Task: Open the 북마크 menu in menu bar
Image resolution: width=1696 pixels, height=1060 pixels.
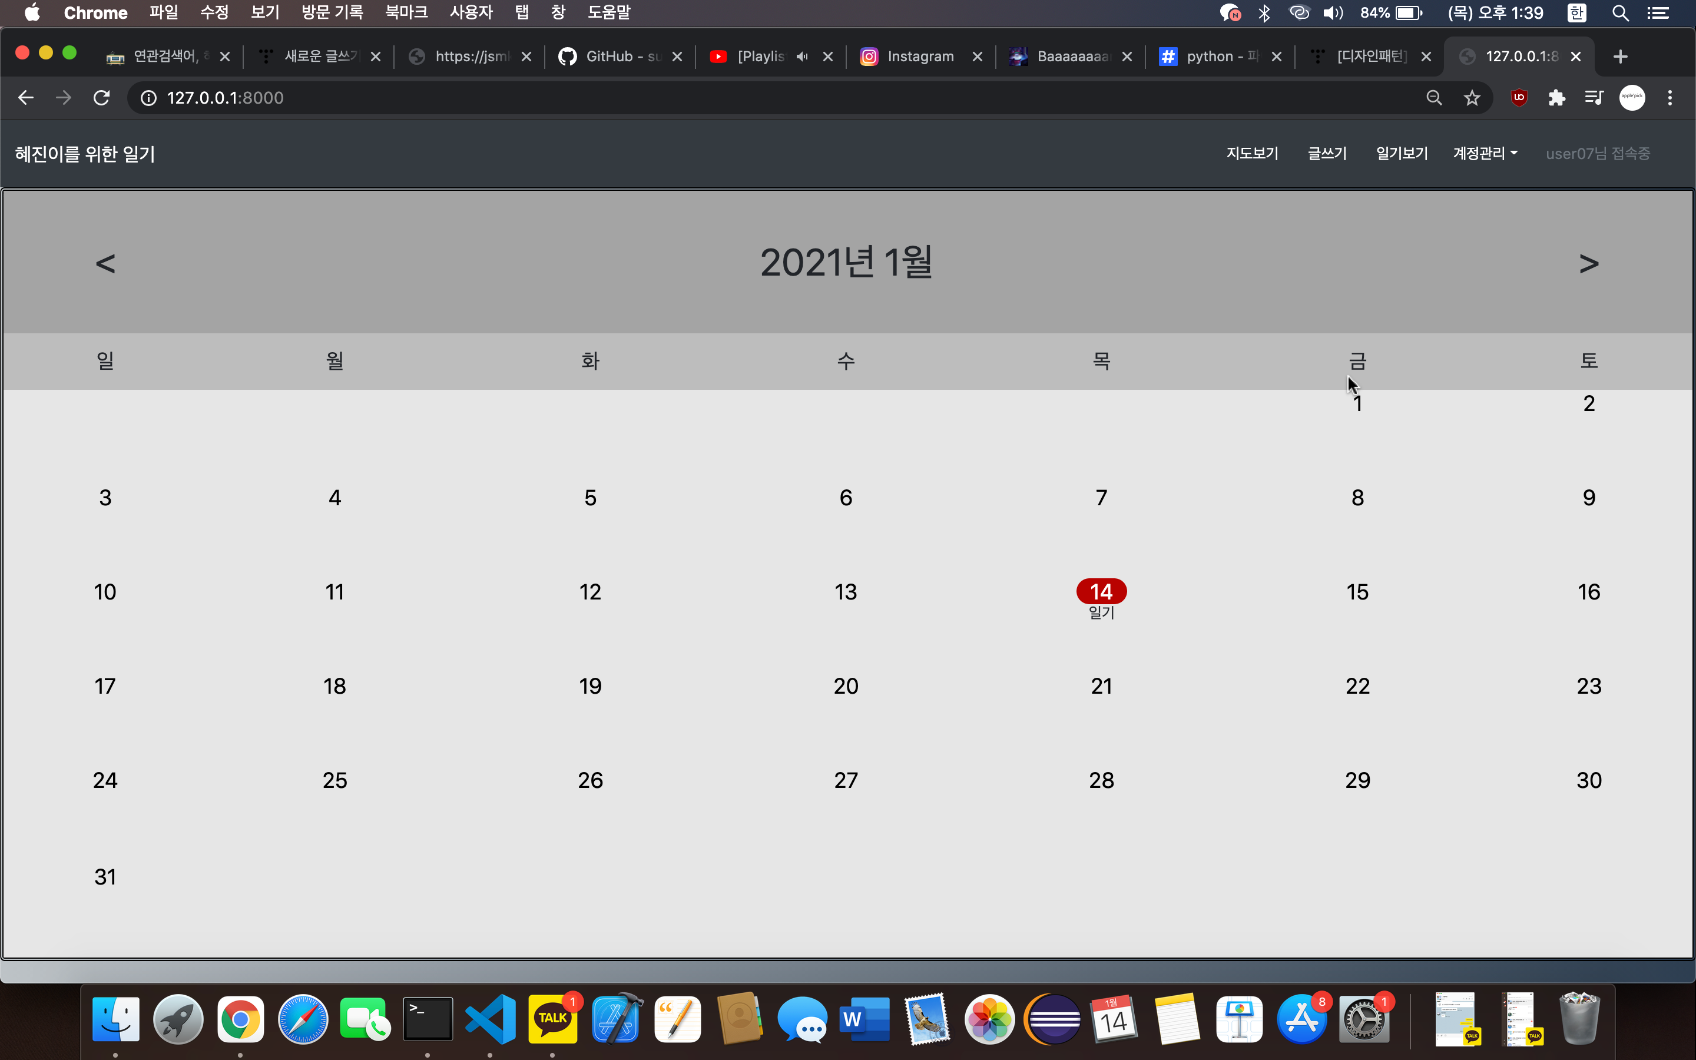Action: (x=406, y=12)
